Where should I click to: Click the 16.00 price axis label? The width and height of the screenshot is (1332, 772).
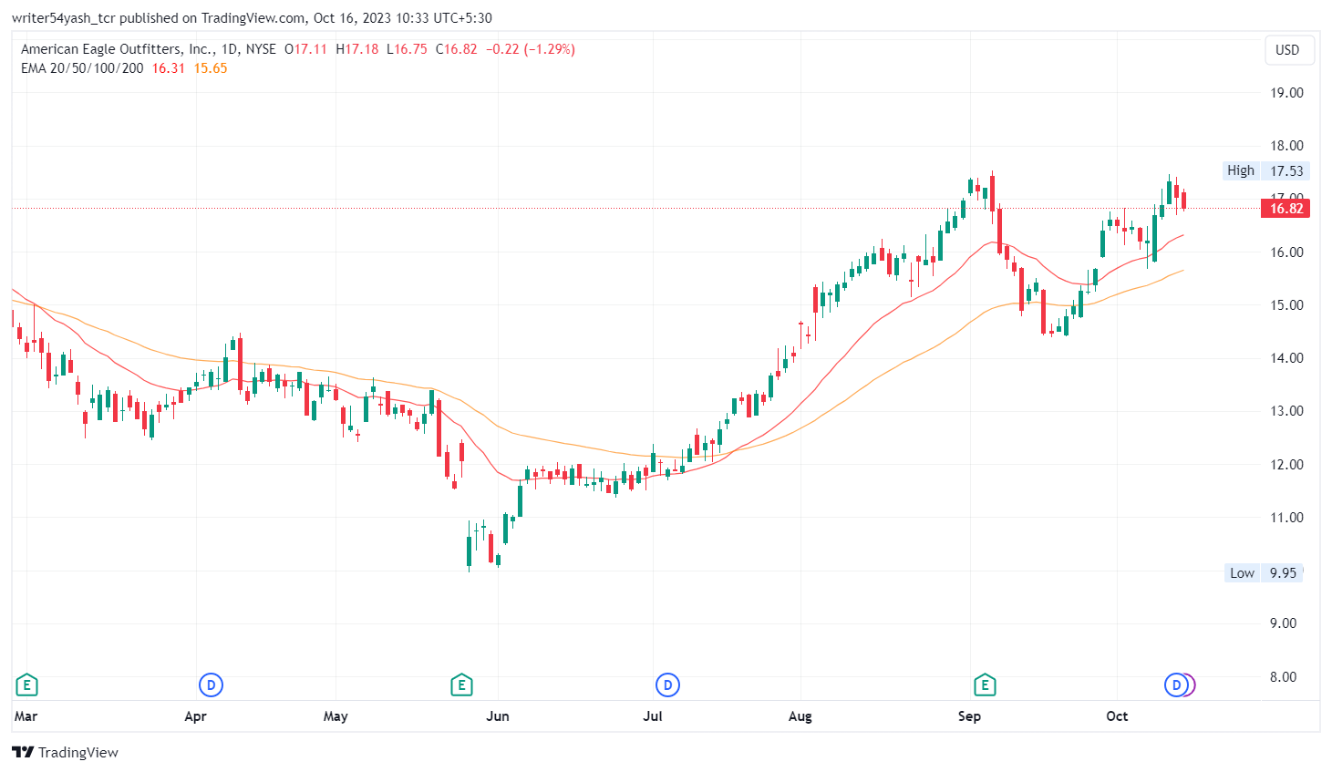tap(1286, 252)
